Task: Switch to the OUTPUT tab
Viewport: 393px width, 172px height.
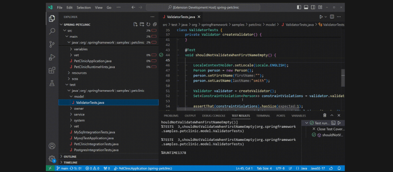Action: point(190,115)
